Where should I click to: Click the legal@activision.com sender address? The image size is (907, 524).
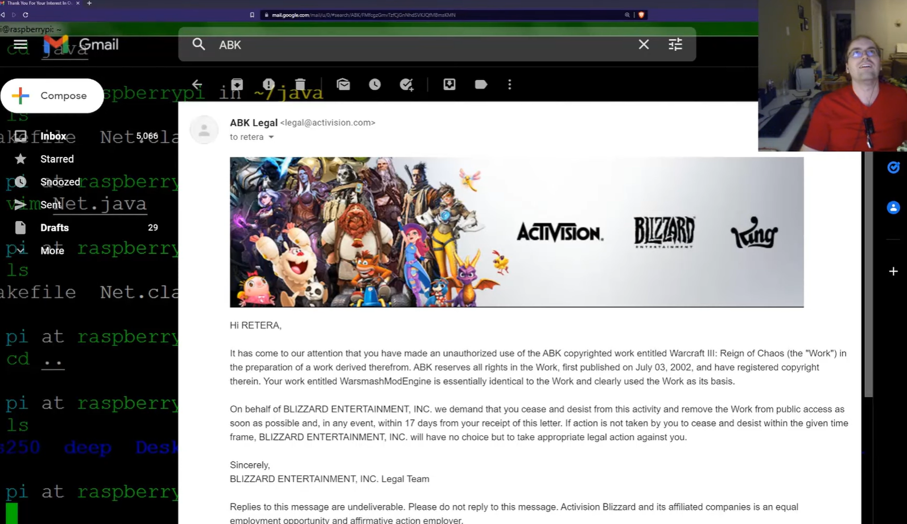(328, 123)
